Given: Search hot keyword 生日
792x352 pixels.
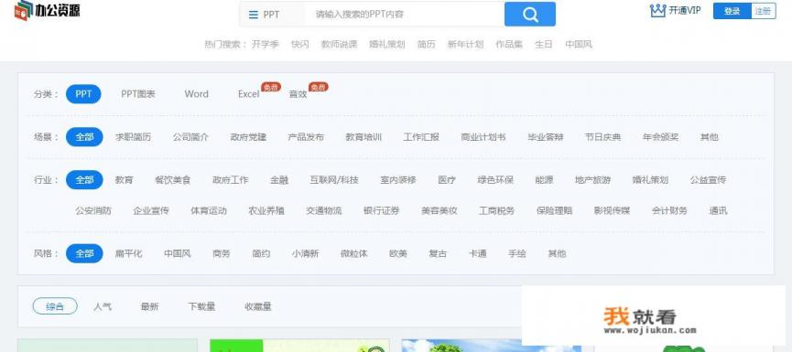Looking at the screenshot, I should click(x=544, y=45).
